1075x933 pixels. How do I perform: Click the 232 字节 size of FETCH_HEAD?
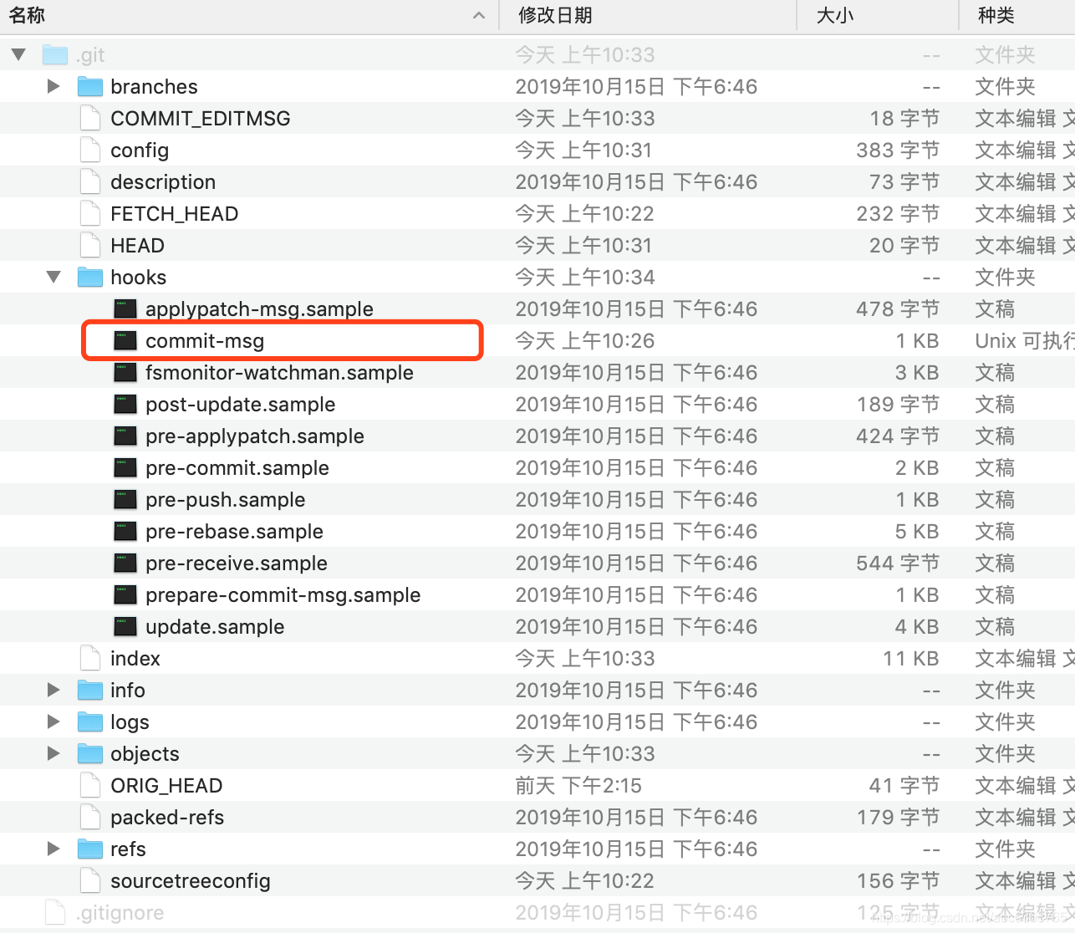898,214
